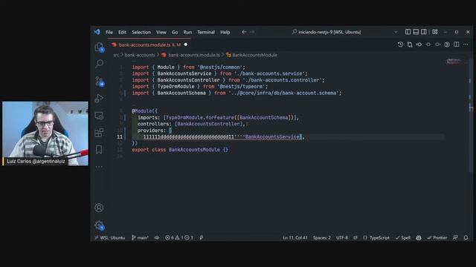The image size is (476, 267).
Task: Click the notifications bell in status bar
Action: (x=466, y=237)
